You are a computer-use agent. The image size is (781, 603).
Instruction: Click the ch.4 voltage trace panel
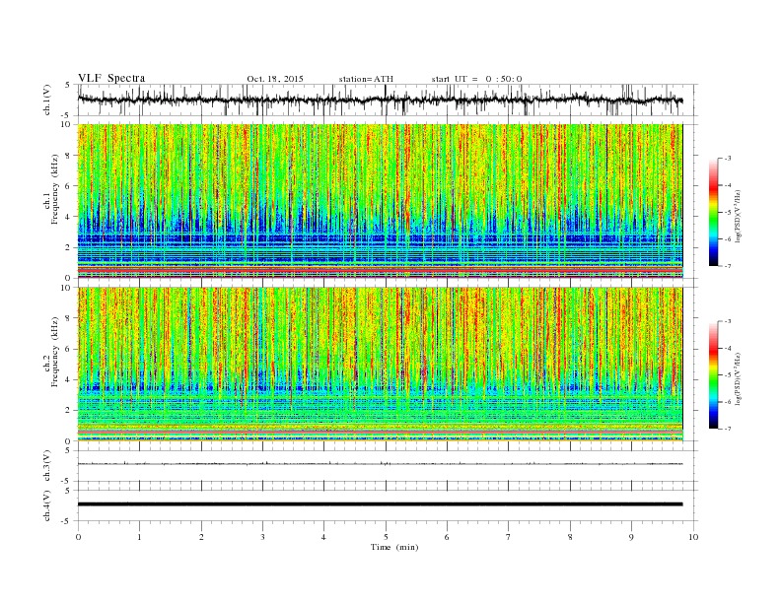pyautogui.click(x=387, y=505)
